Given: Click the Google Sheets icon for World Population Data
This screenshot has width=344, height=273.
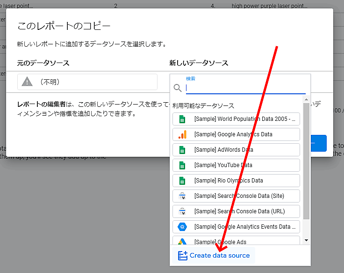Looking at the screenshot, I should click(x=182, y=119).
